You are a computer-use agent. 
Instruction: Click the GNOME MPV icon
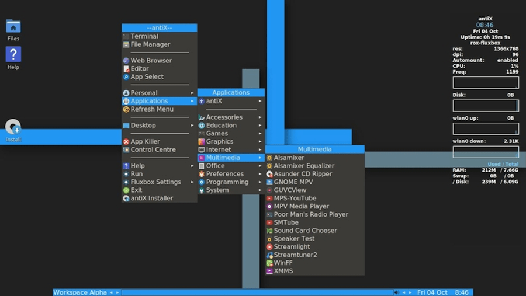269,182
